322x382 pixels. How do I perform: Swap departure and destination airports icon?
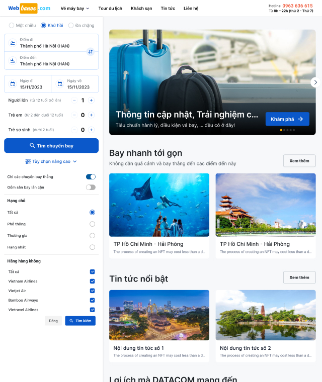91,52
